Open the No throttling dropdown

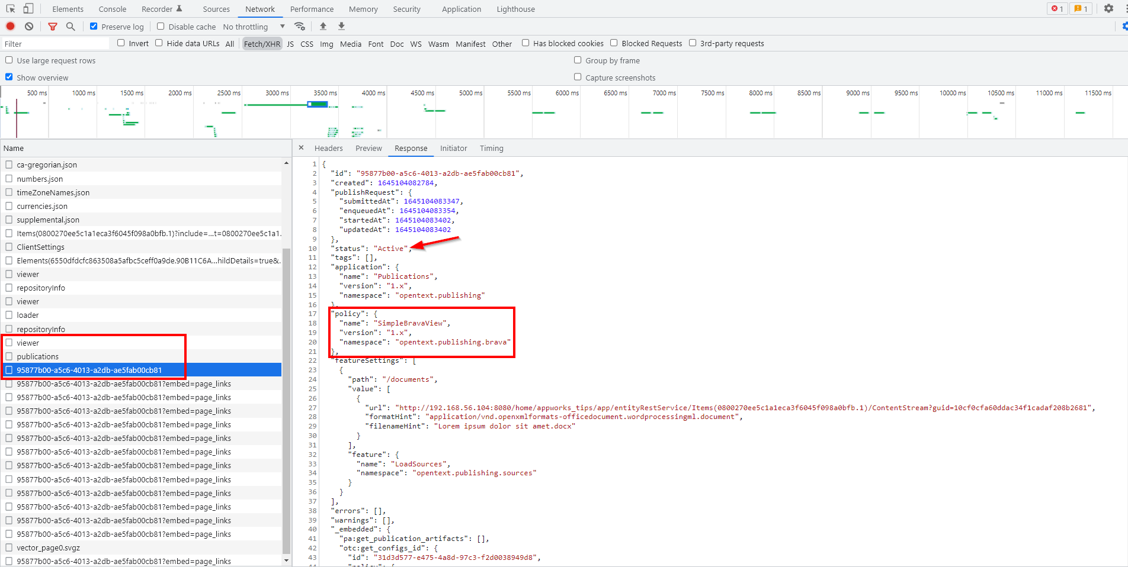coord(254,27)
